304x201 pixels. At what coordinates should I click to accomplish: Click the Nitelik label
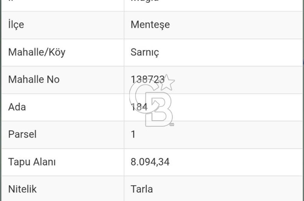[22, 189]
